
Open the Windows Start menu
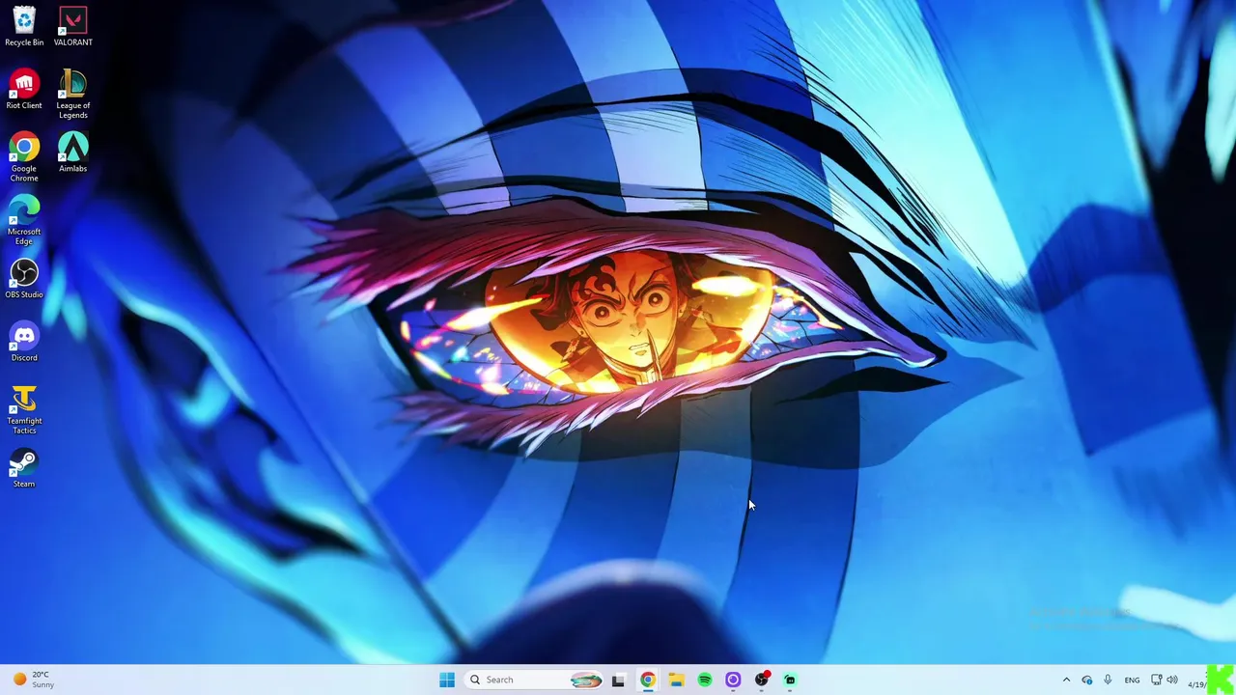[447, 680]
